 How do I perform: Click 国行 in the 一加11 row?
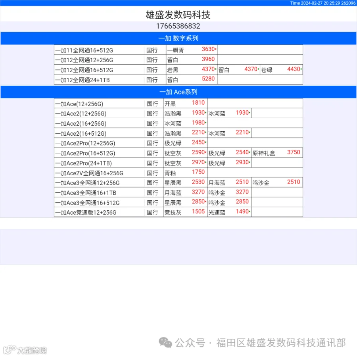(x=152, y=50)
